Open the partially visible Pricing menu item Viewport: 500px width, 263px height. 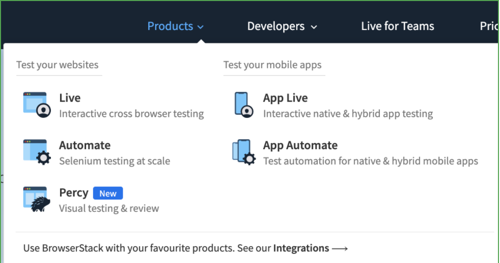point(488,26)
